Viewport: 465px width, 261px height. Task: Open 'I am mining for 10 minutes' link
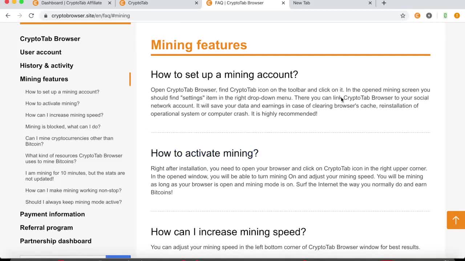click(x=75, y=176)
